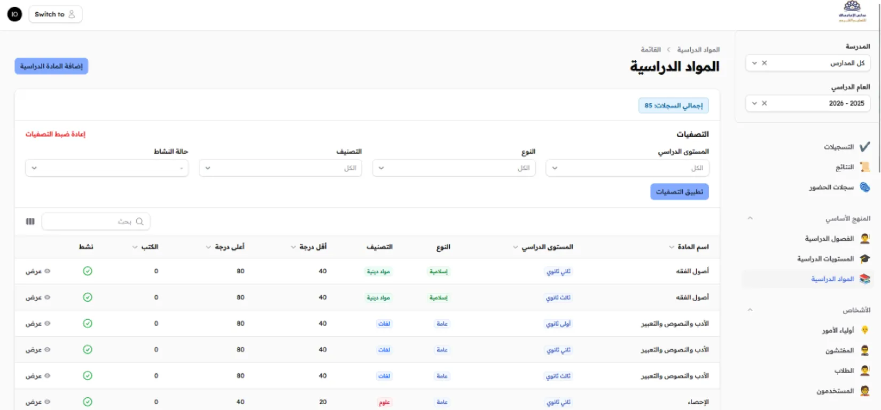Collapse the الأشخاص sidebar section
The height and width of the screenshot is (410, 881).
pos(750,310)
